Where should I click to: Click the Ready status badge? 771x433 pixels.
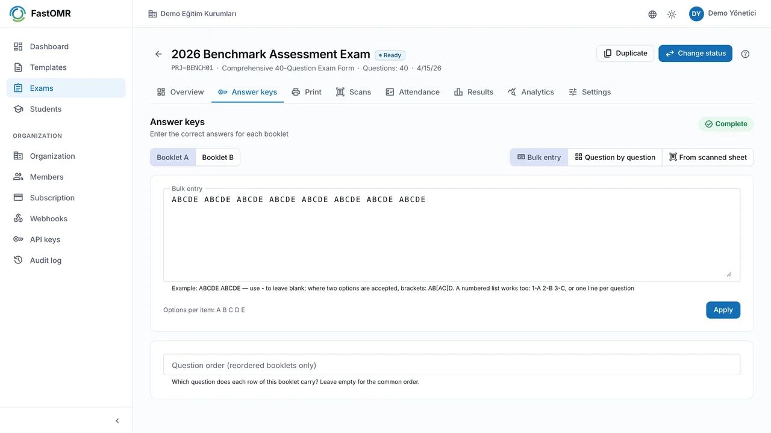pos(390,55)
